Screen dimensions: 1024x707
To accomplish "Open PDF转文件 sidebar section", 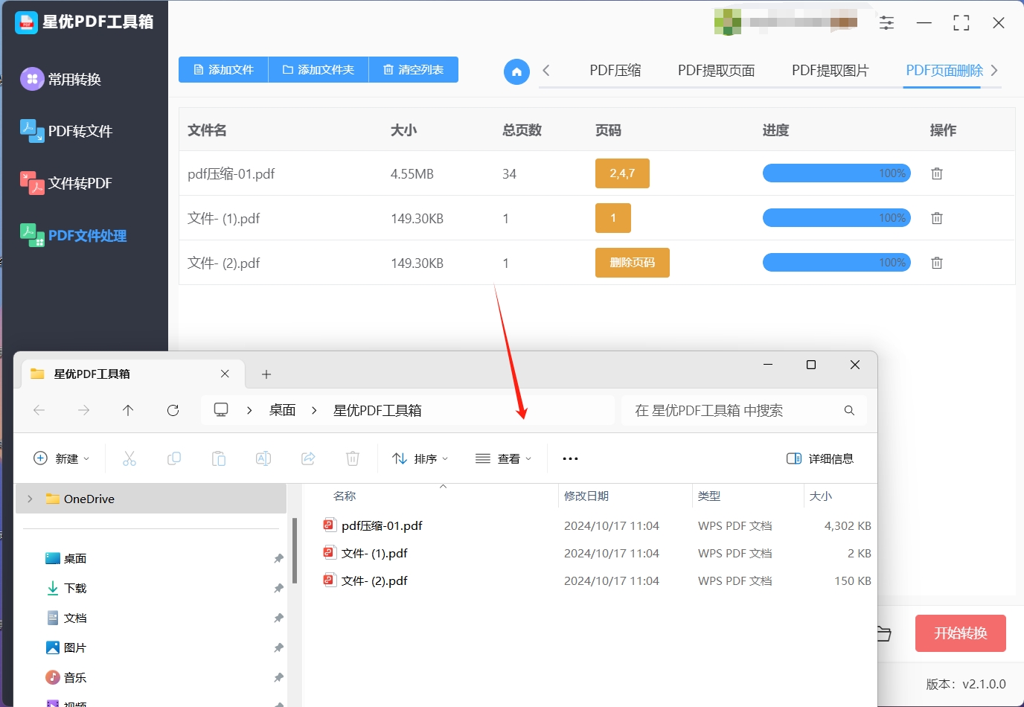I will 66,131.
